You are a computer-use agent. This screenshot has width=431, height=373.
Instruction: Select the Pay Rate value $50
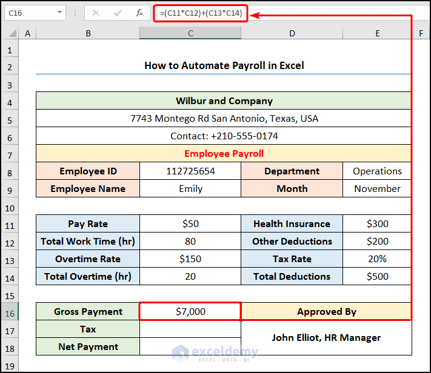(x=190, y=224)
